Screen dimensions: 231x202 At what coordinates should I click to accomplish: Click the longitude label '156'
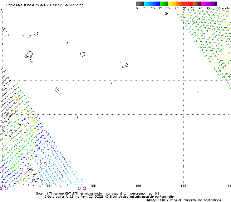[93, 186]
